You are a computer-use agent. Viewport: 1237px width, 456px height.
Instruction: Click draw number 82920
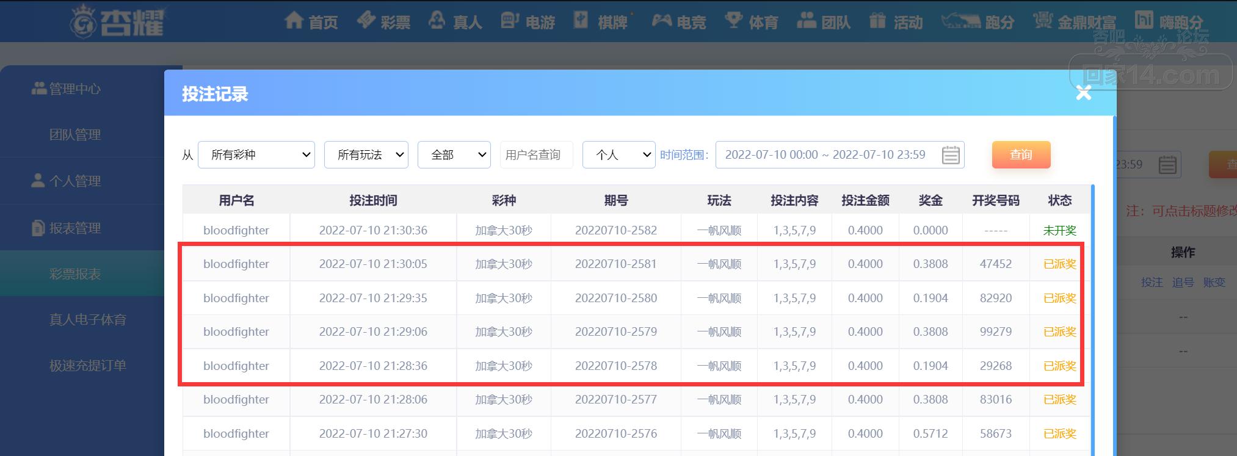pyautogui.click(x=996, y=298)
